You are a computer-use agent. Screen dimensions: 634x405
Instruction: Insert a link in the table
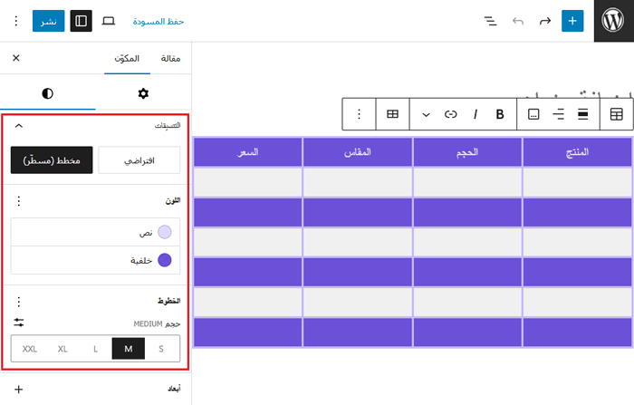click(x=450, y=114)
